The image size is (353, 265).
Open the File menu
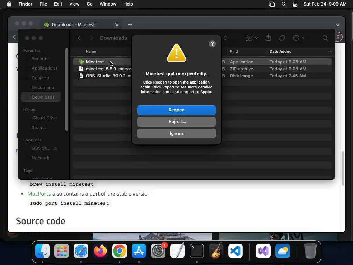pyautogui.click(x=43, y=4)
